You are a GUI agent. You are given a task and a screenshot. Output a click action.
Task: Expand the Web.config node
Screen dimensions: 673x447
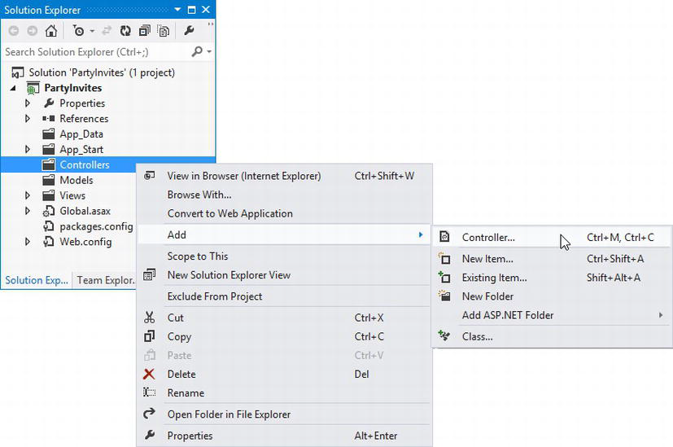[x=28, y=242]
